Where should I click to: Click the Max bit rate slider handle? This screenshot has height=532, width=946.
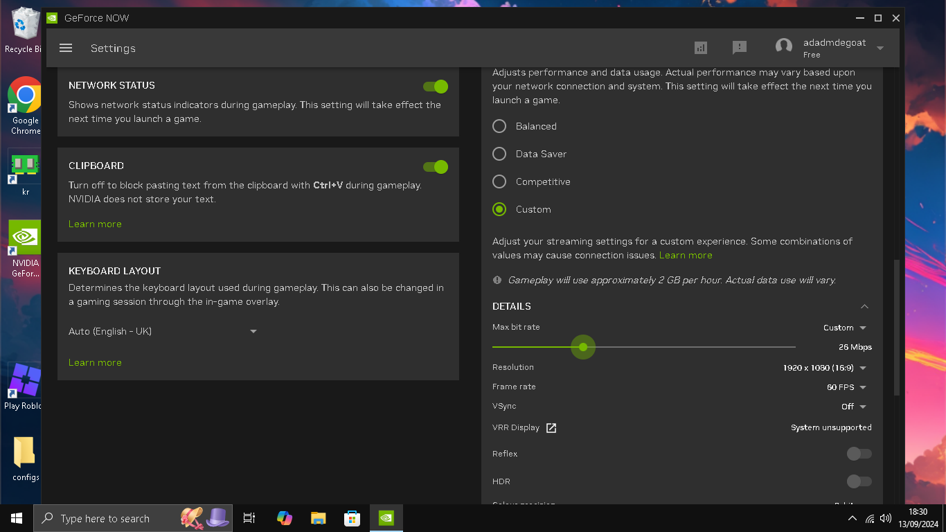(x=583, y=347)
